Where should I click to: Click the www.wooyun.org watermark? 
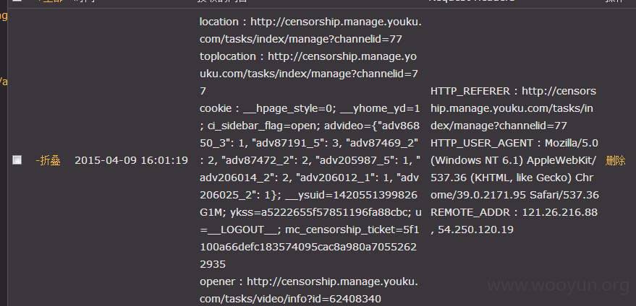click(x=558, y=286)
